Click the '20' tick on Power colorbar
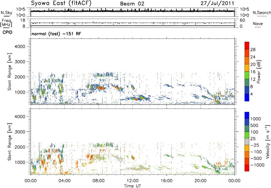Screen dimensions: 271x188 coord(253,64)
